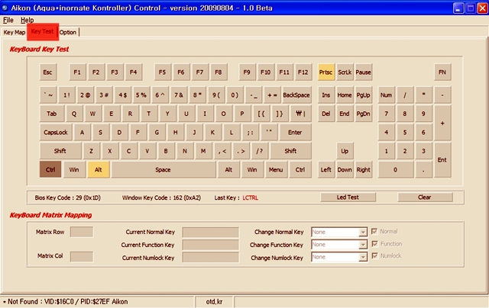Click the G key button
Viewport: 489px width, 308px height.
tap(157, 132)
